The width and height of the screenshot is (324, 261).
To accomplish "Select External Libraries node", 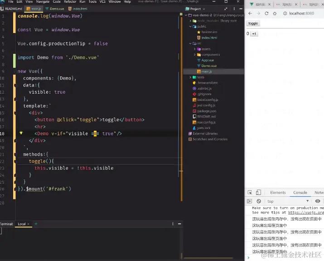I will 203,133.
